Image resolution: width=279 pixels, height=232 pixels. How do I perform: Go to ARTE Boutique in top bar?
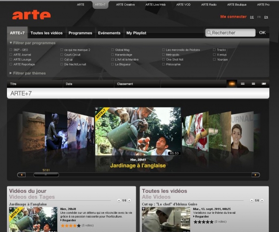point(237,5)
